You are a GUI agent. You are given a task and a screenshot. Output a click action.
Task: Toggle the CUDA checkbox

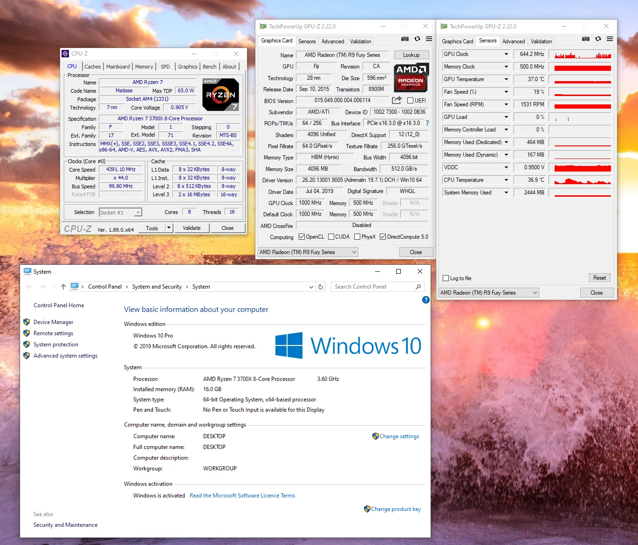[331, 237]
